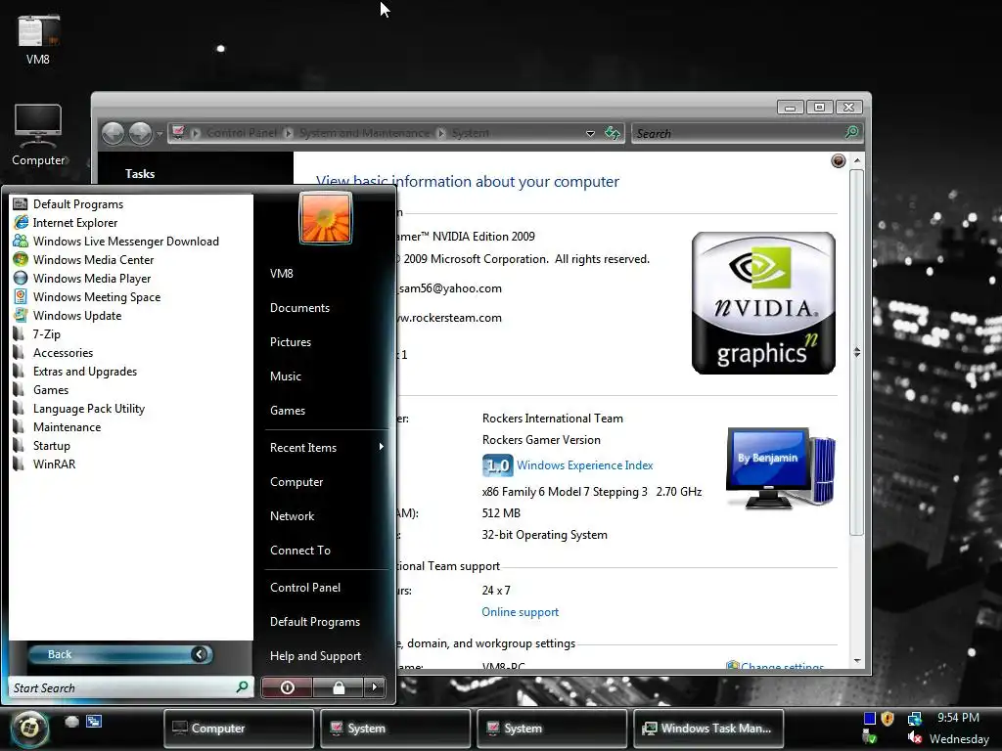
Task: Switch to Windows Task Manager taskbar button
Action: tap(708, 728)
